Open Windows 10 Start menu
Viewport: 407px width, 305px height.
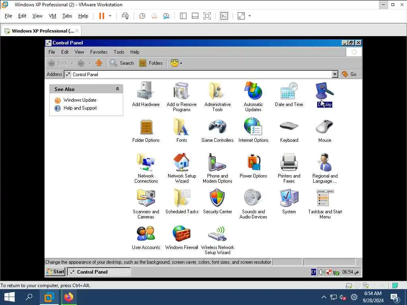tap(10, 297)
